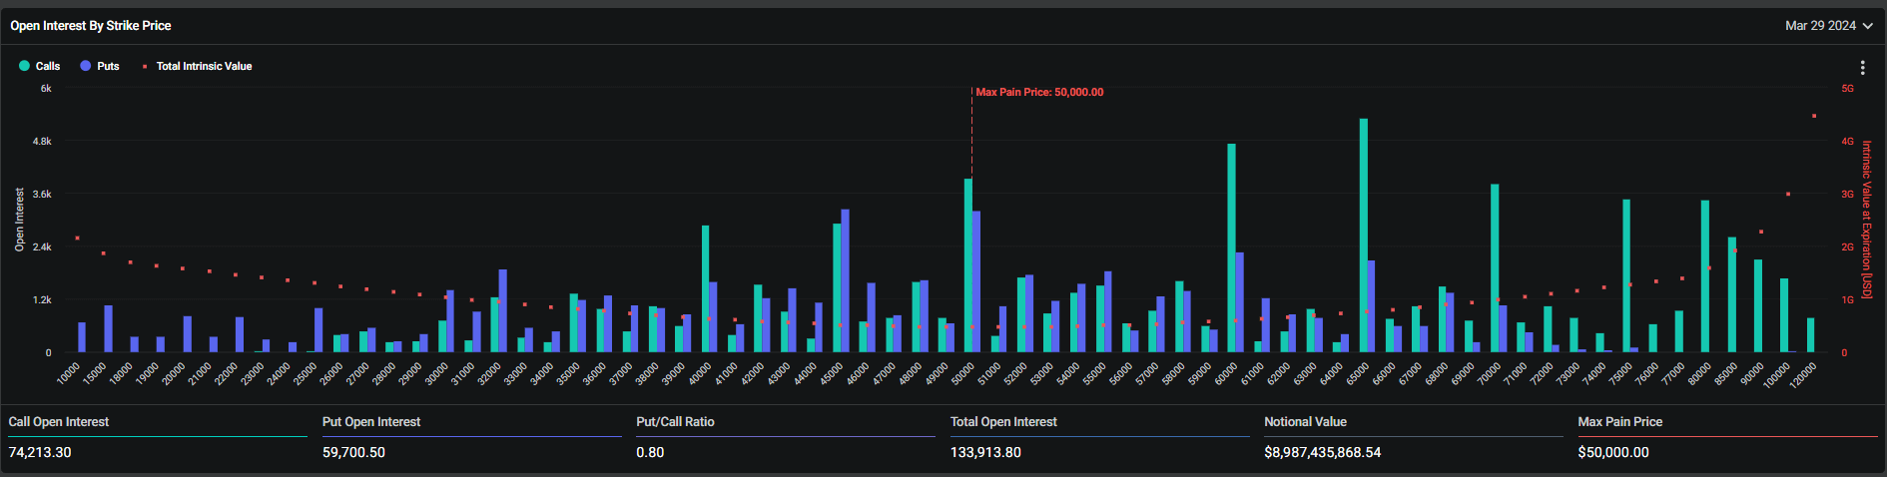1887x477 pixels.
Task: Click the Puts bar at 45000 strike
Action: coord(846,280)
